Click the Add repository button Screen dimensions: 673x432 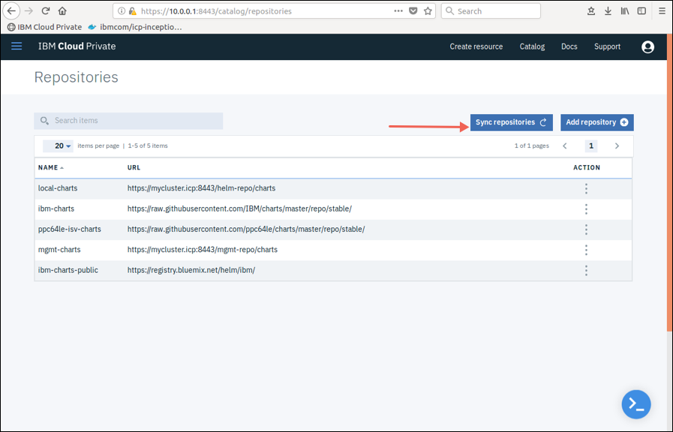click(x=597, y=122)
